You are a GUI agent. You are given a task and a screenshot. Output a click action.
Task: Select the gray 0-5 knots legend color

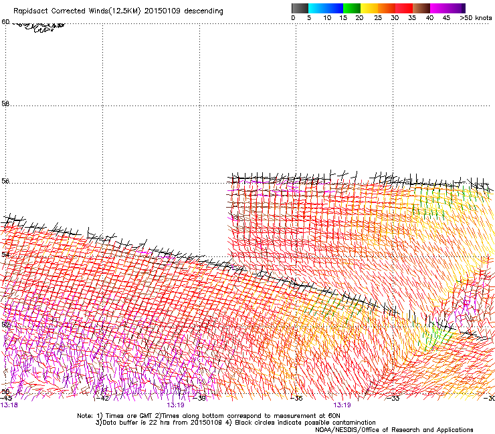pos(300,8)
